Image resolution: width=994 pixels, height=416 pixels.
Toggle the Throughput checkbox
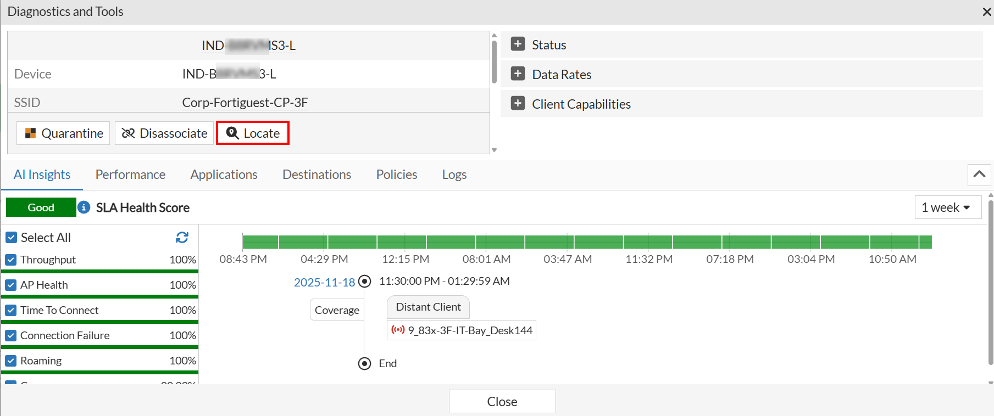click(x=11, y=260)
